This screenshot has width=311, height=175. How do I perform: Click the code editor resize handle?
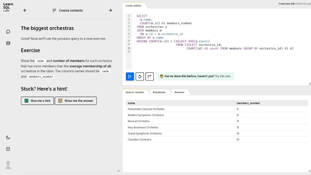point(309,84)
